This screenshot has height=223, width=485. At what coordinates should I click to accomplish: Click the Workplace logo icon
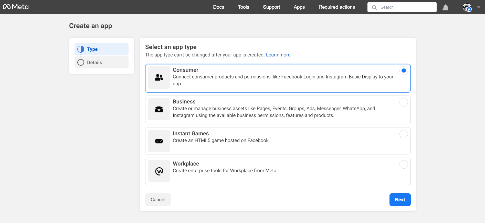159,171
